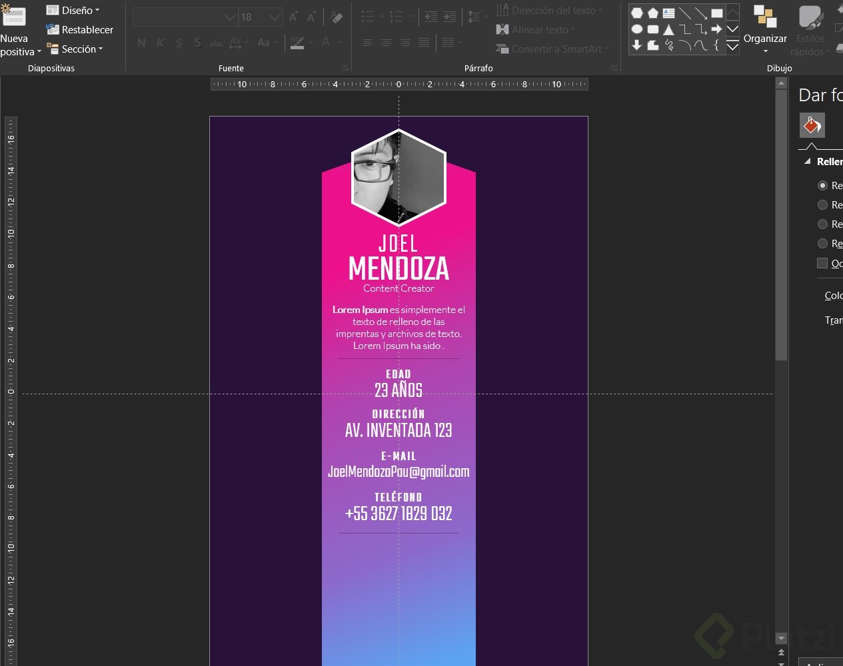The height and width of the screenshot is (666, 843).
Task: Select the scribble freeform shape
Action: pos(669,45)
